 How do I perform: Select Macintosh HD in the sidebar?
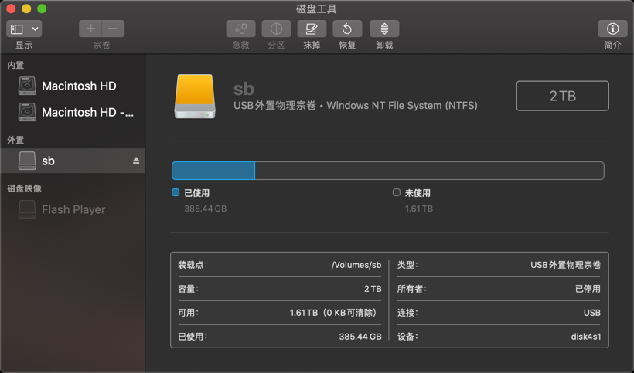click(79, 86)
